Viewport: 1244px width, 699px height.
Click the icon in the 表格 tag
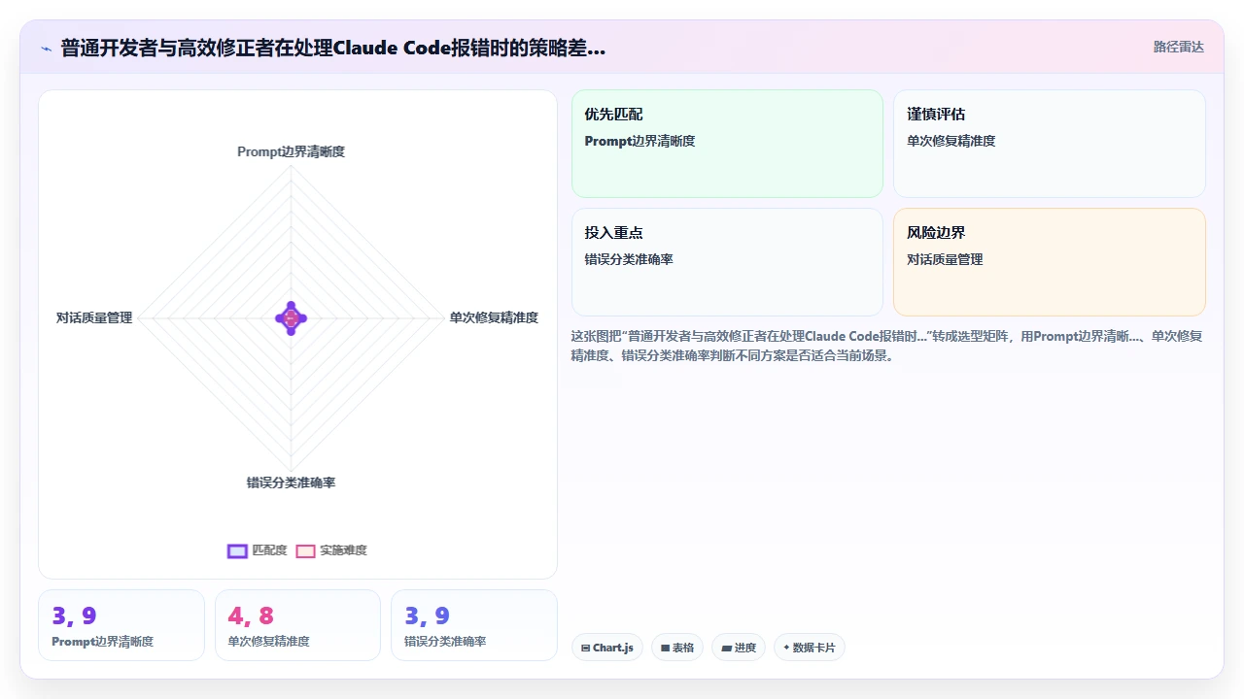pyautogui.click(x=666, y=648)
